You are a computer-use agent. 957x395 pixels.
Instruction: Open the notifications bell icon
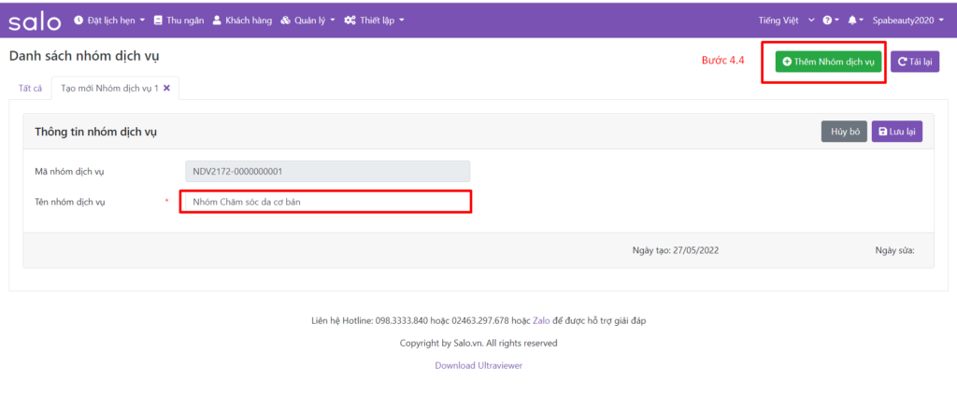pyautogui.click(x=854, y=21)
